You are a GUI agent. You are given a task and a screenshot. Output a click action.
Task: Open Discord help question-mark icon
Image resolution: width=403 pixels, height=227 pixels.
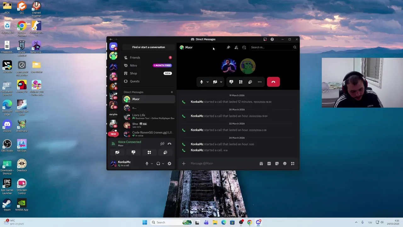tap(272, 39)
